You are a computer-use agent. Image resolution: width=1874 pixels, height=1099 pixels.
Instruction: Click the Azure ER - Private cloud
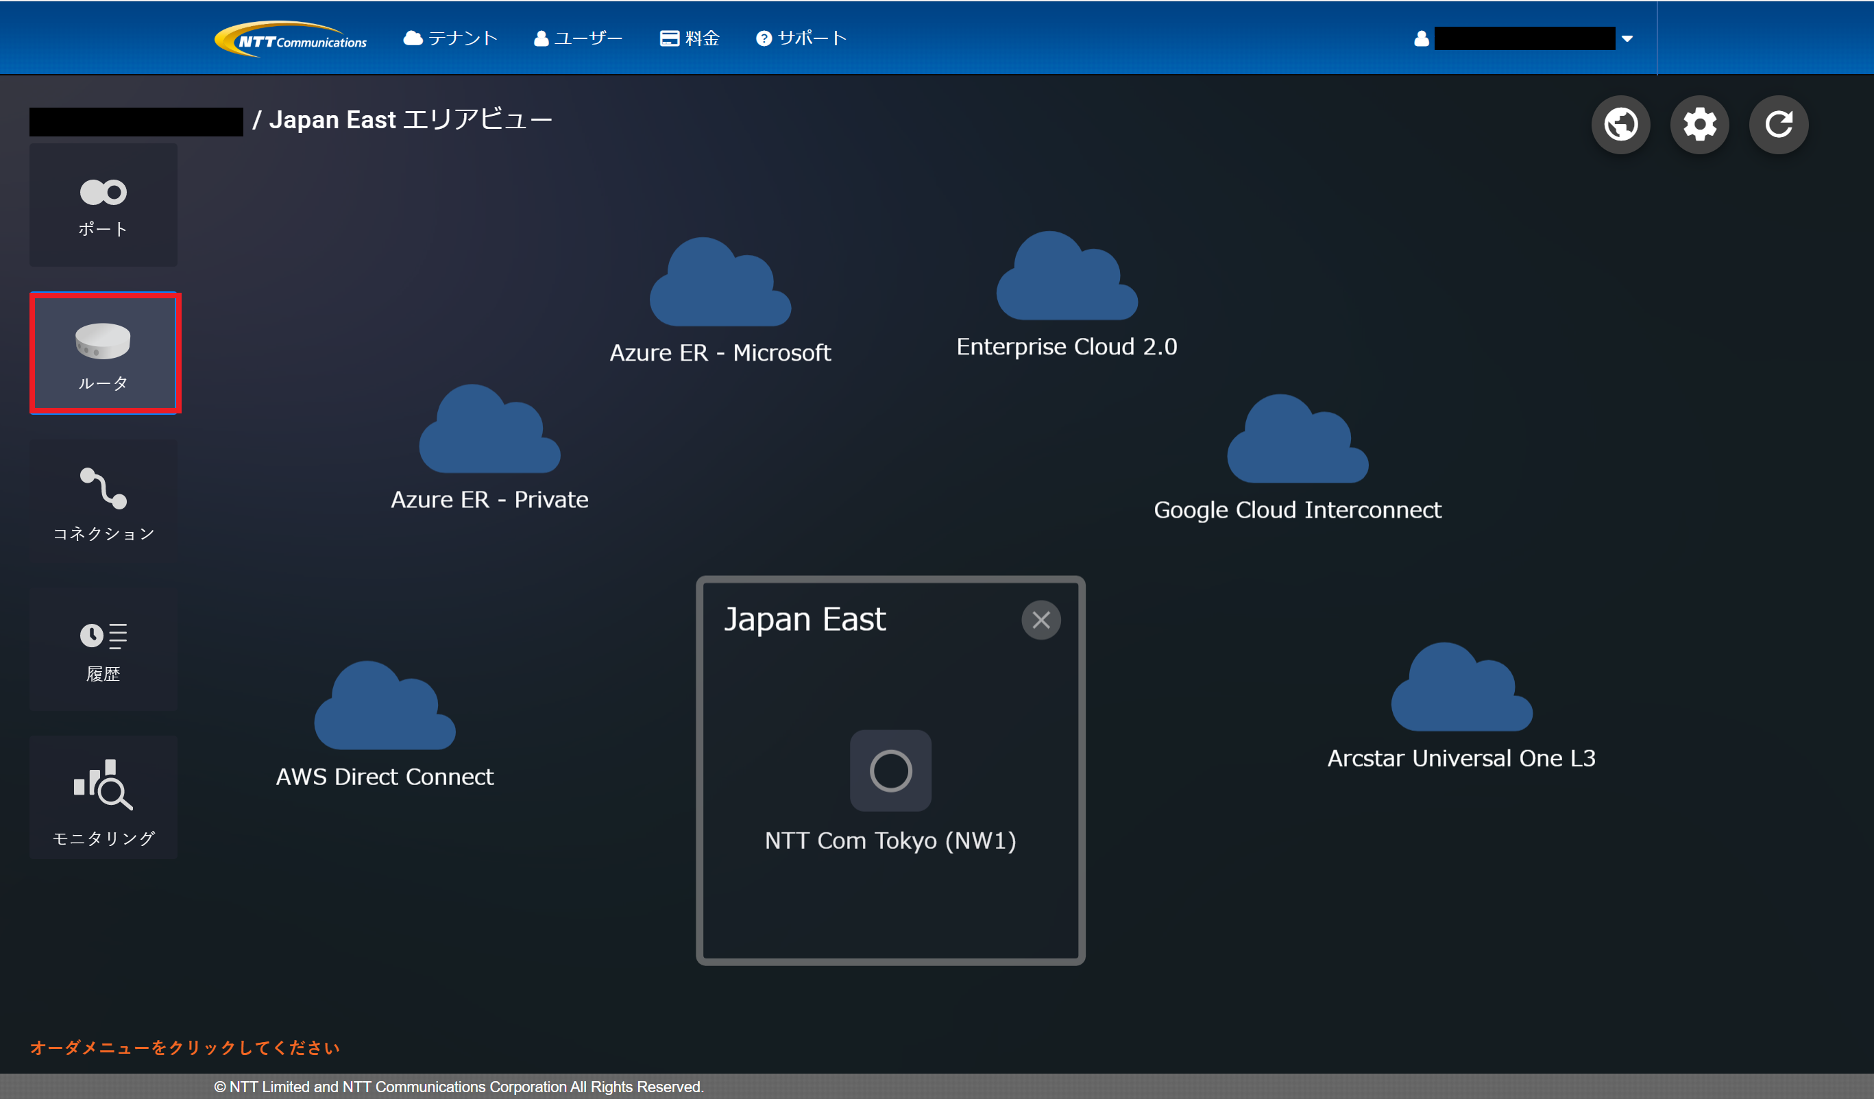pos(489,431)
